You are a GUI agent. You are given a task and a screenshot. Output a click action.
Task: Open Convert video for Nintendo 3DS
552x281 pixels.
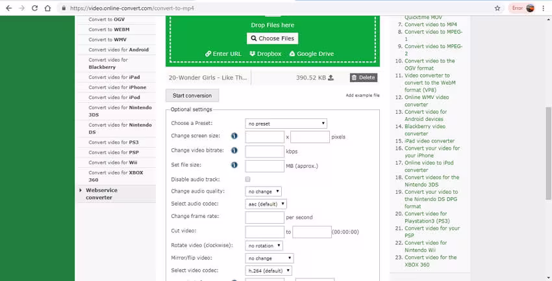coord(120,111)
